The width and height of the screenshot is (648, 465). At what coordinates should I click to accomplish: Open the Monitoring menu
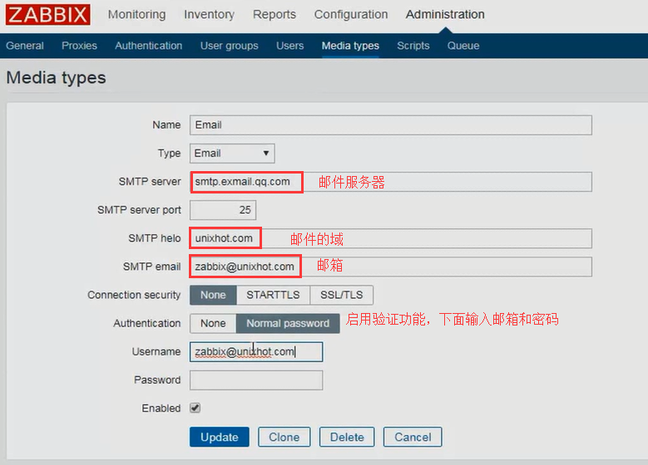[x=136, y=14]
